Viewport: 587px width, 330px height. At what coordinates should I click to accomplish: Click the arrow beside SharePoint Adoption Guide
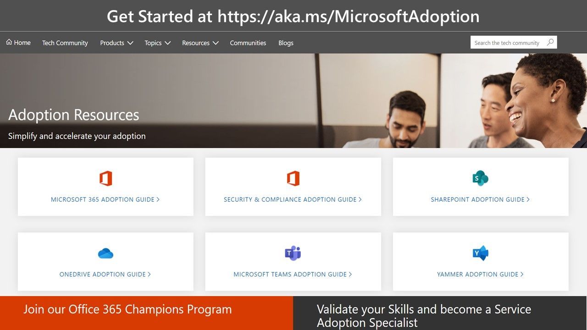tap(528, 199)
